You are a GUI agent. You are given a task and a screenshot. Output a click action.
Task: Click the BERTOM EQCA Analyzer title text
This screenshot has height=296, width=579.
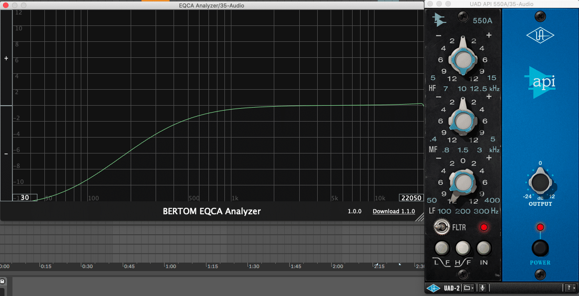pos(211,211)
